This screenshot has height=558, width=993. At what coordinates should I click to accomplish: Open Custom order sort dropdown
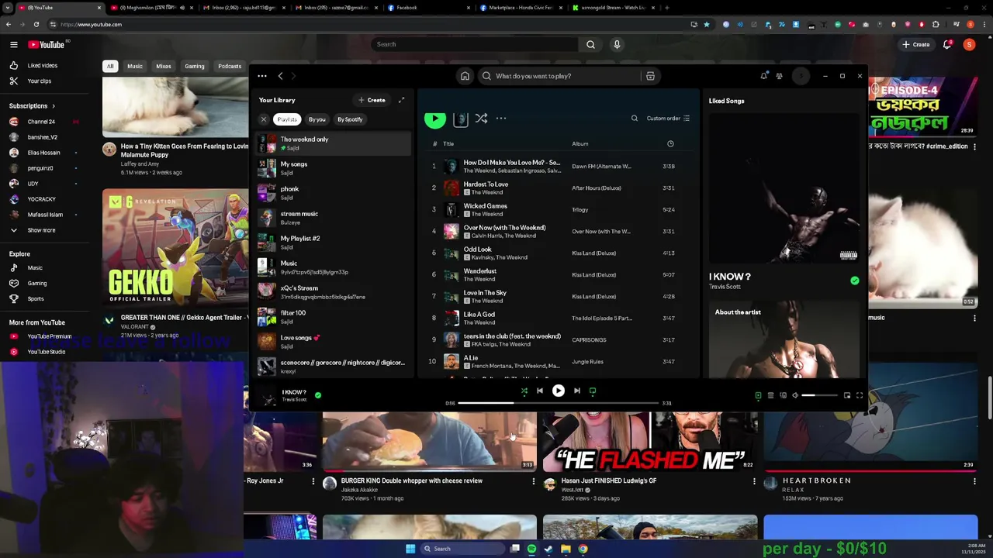coord(668,119)
